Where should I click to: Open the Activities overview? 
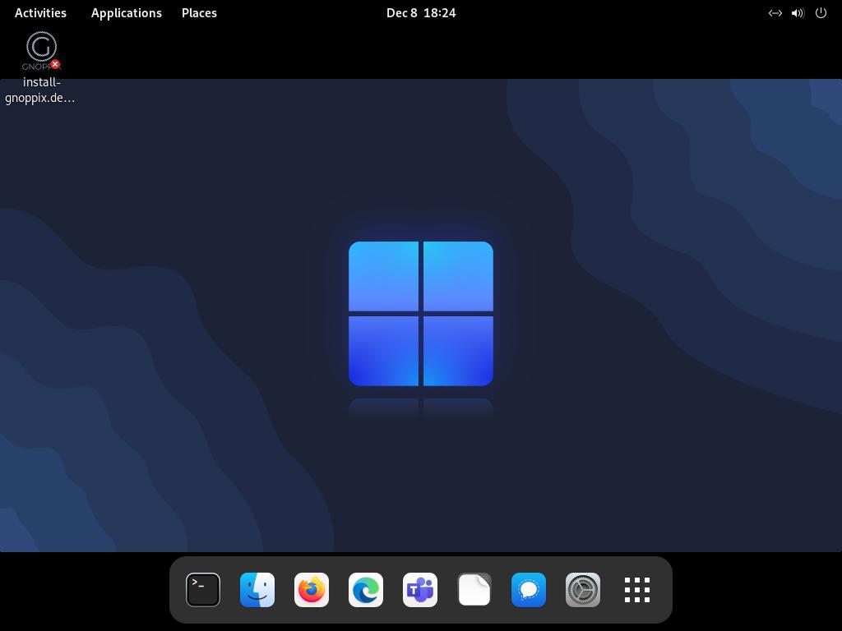point(41,13)
